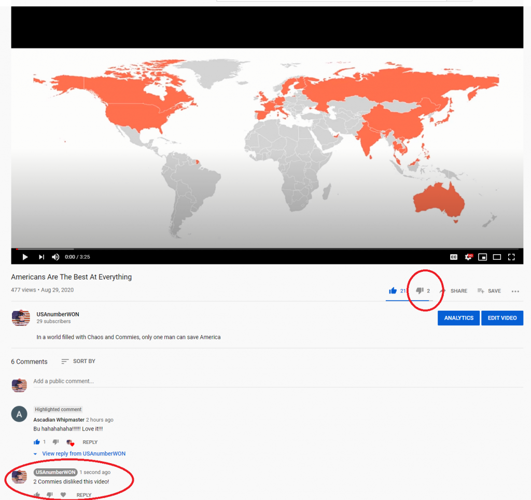Click the '2 hours ago' comment timestamp
This screenshot has width=531, height=500.
(100, 420)
